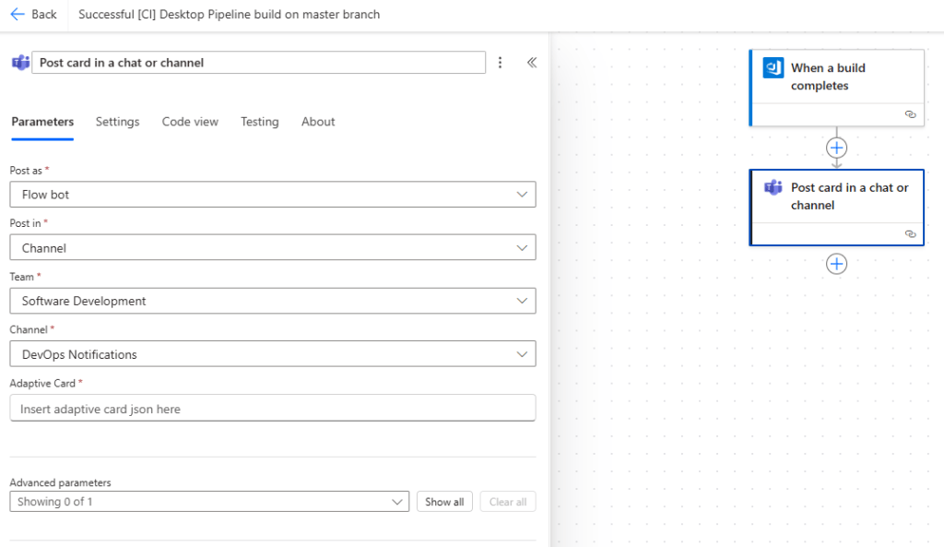Go to the Testing tab
This screenshot has width=944, height=547.
(259, 122)
